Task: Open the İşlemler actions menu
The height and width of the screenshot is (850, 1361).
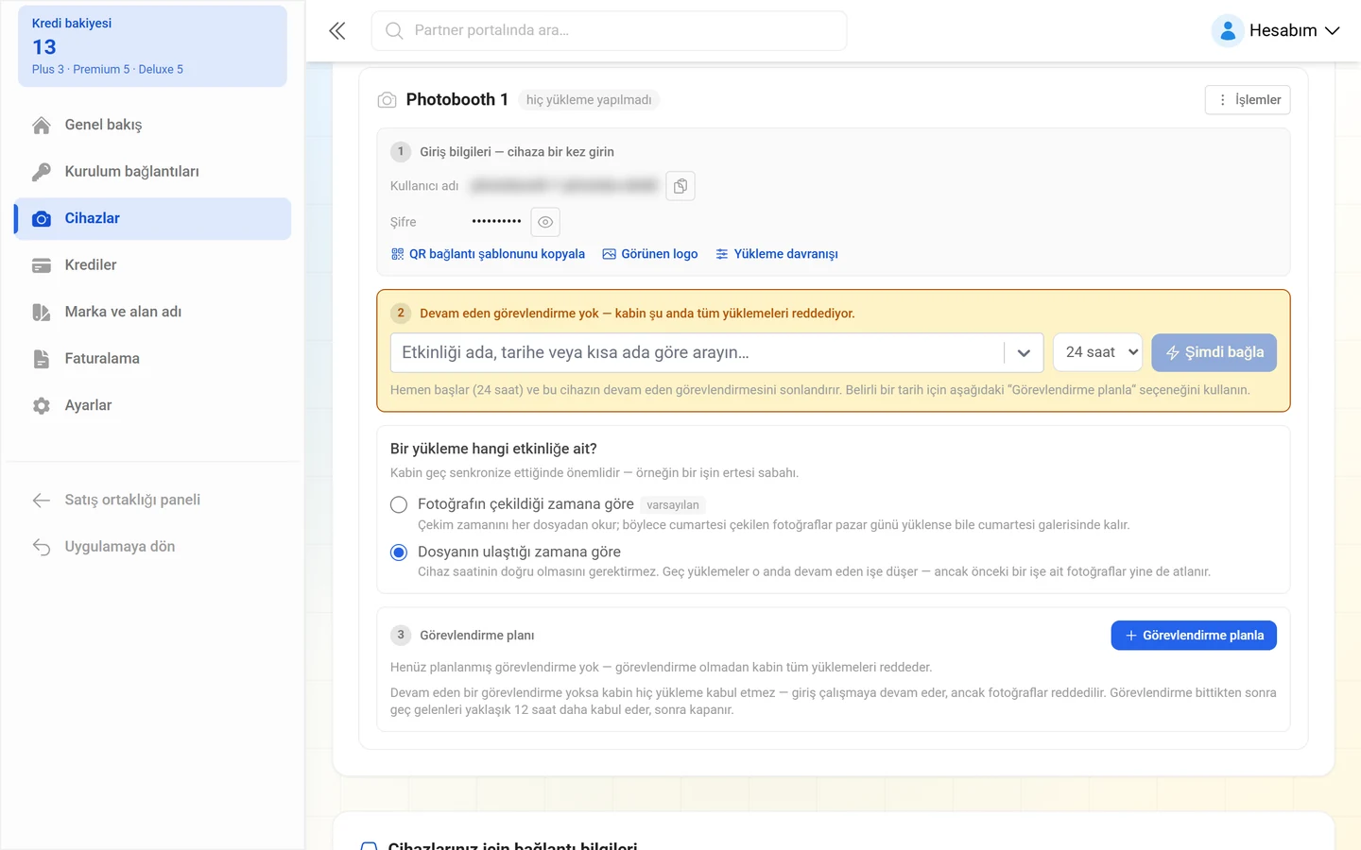Action: [1248, 100]
